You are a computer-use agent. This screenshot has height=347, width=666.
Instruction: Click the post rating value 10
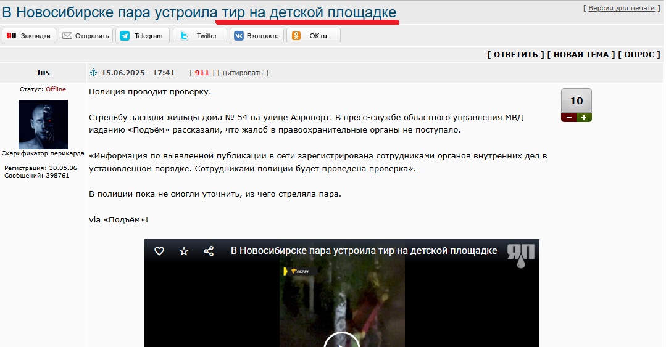(577, 101)
